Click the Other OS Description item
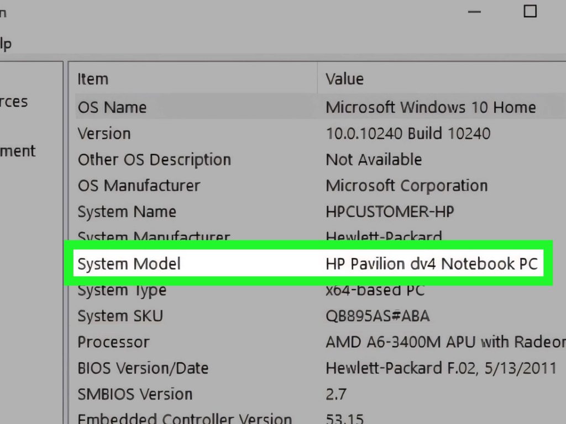Screen dimensions: 566x424 154,160
